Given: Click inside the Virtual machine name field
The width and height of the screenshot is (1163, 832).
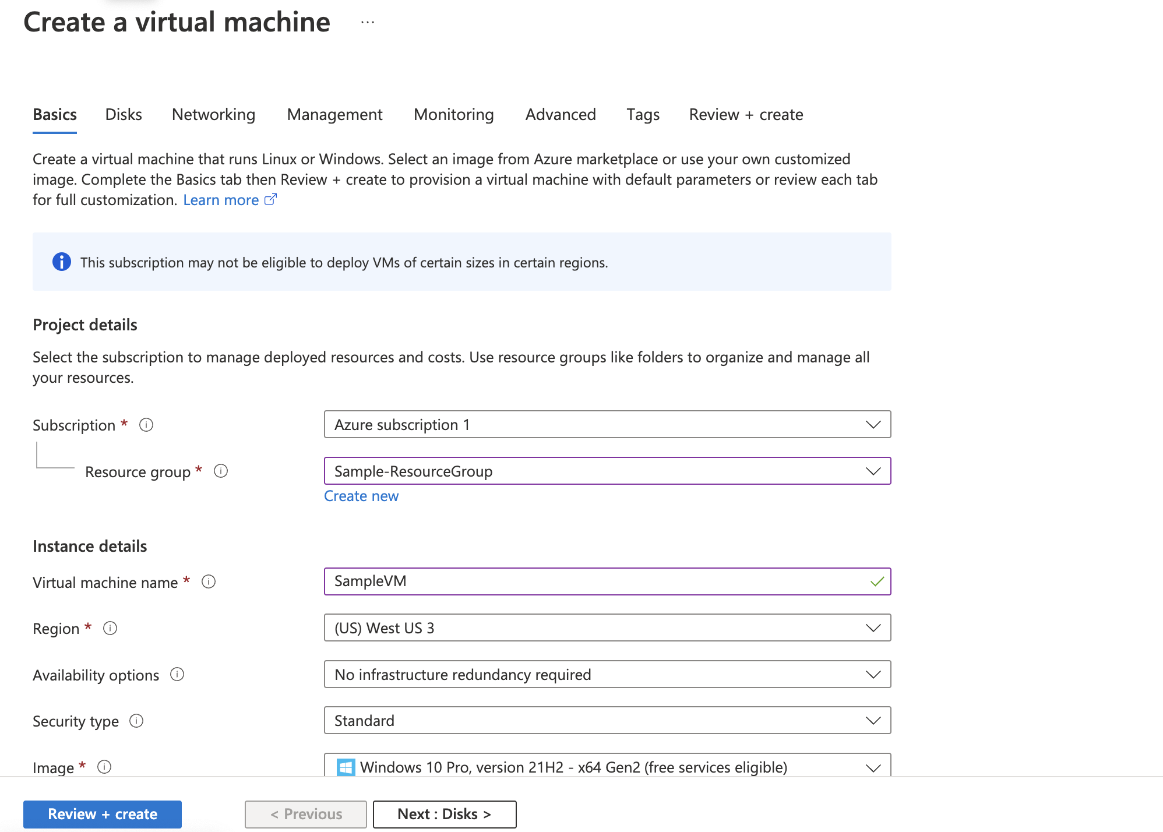Looking at the screenshot, I should point(583,581).
